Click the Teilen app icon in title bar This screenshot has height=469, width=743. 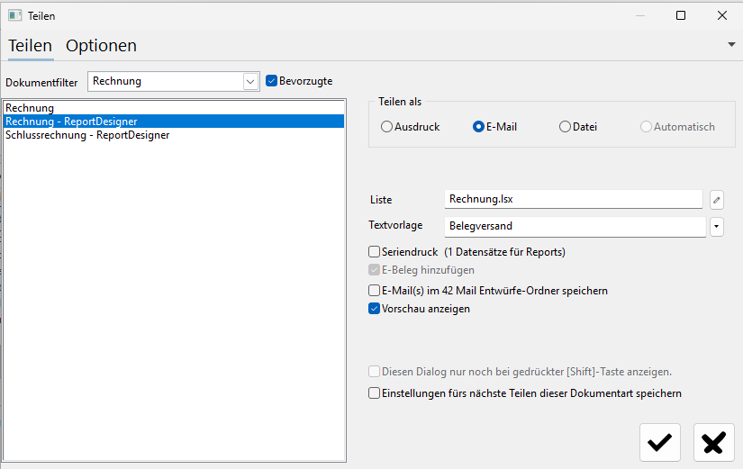(14, 15)
